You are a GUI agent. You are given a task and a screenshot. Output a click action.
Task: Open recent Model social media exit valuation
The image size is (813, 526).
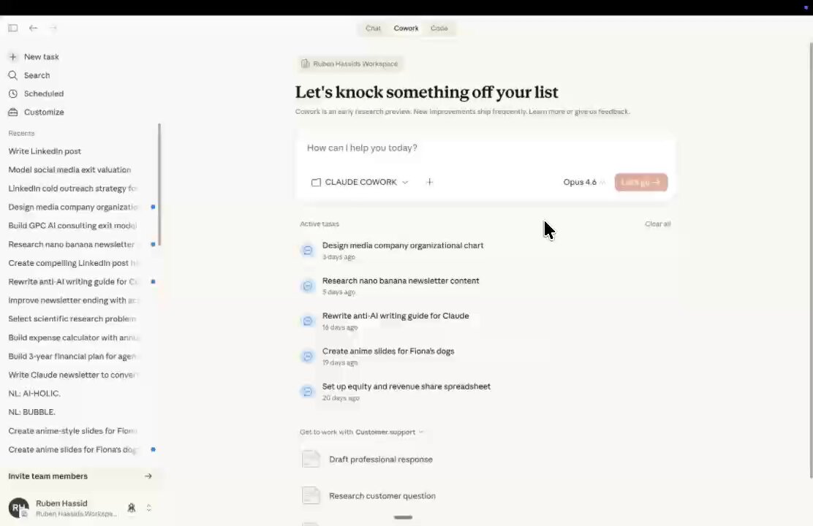click(x=69, y=169)
